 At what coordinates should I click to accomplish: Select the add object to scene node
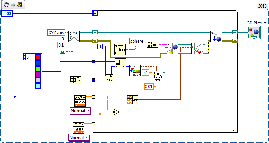coord(216,37)
